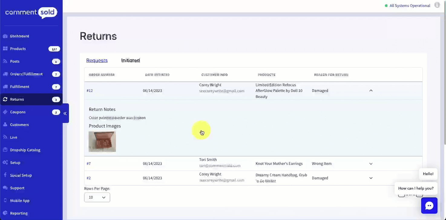This screenshot has width=446, height=220.
Task: Click the info icon near system status
Action: pos(437,5)
